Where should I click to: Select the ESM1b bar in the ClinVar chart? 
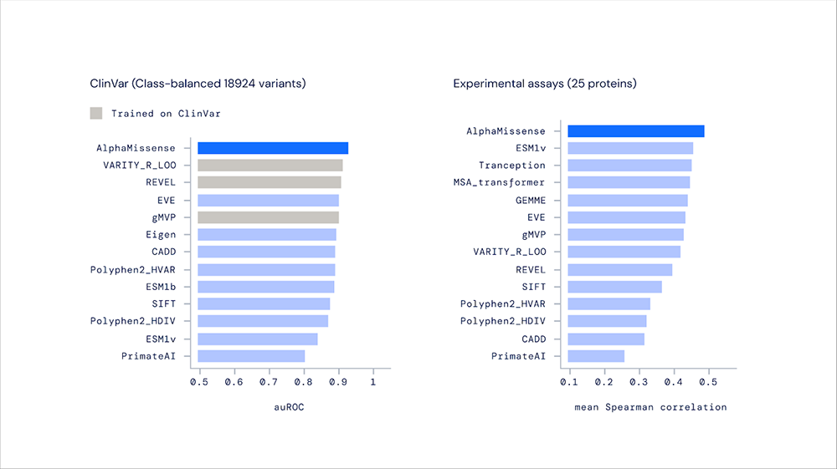click(265, 287)
